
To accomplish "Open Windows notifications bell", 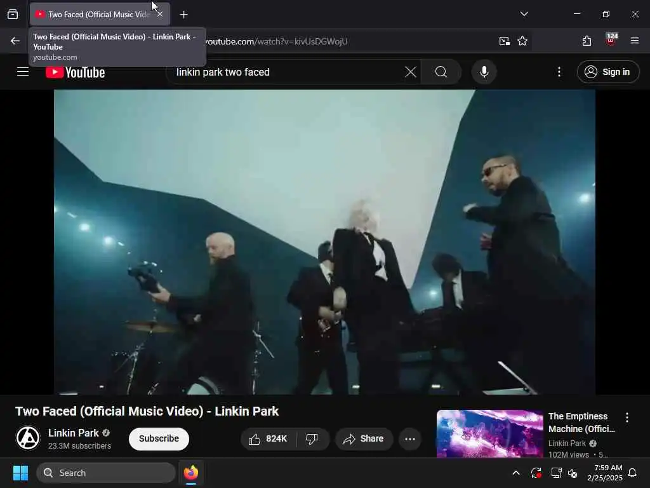I will click(x=632, y=473).
